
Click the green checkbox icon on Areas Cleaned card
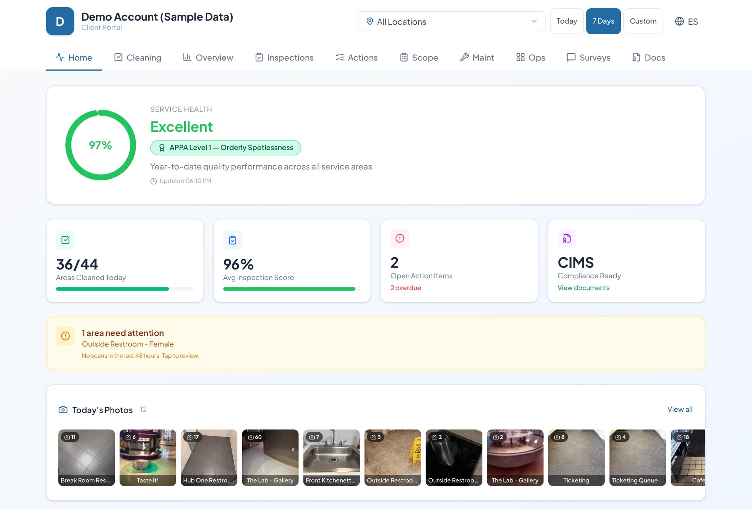65,240
